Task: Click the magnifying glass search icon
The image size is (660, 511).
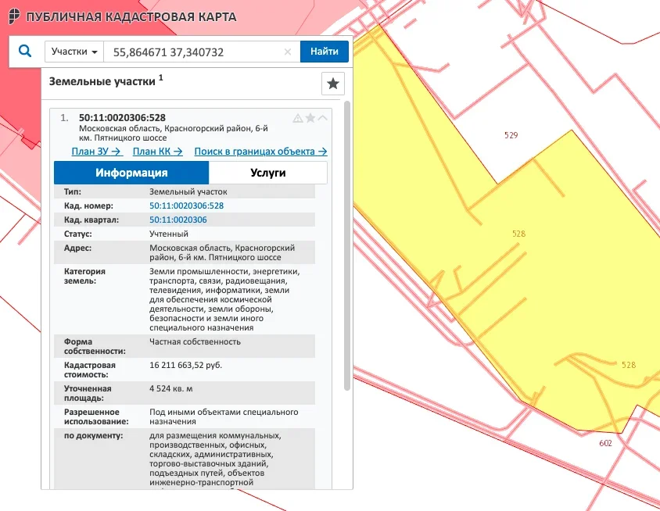Action: tap(24, 52)
